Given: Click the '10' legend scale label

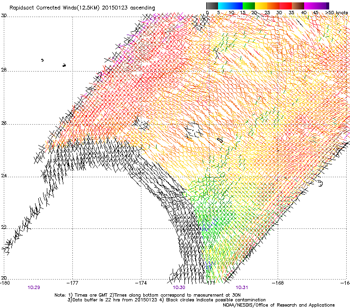Looking at the screenshot, I should [x=231, y=12].
